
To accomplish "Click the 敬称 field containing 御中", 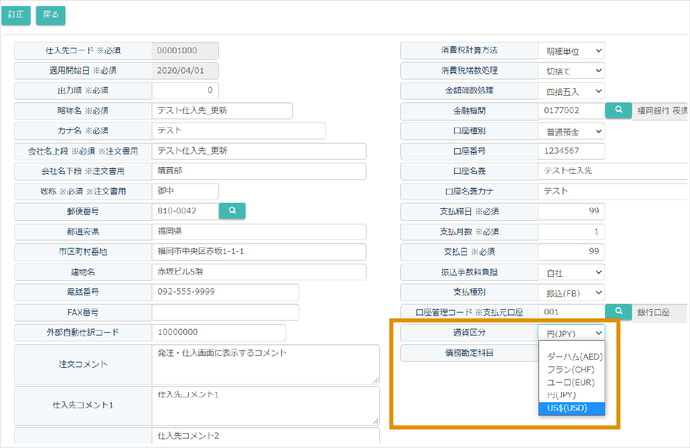I will 185,191.
